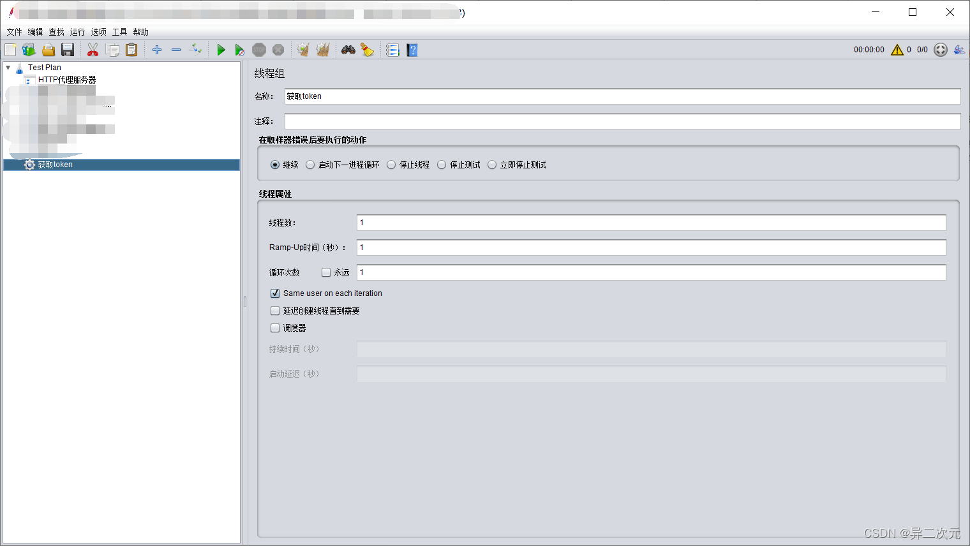Open the 运行 menu
This screenshot has height=546, width=970.
[77, 32]
